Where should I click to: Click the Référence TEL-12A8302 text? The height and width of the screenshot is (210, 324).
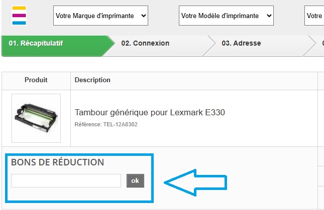pyautogui.click(x=106, y=124)
